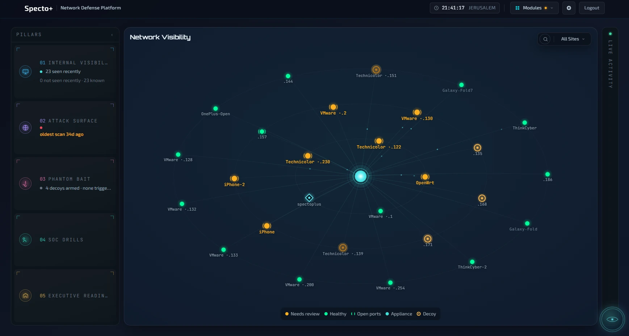The width and height of the screenshot is (629, 336).
Task: Open 02 Attack Surface pillar
Action: click(65, 128)
